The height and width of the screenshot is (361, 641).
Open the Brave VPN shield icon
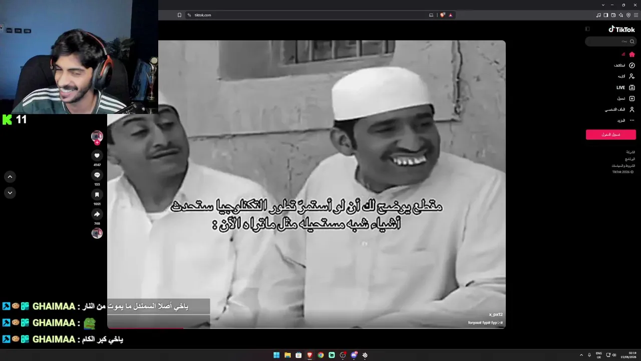click(628, 15)
